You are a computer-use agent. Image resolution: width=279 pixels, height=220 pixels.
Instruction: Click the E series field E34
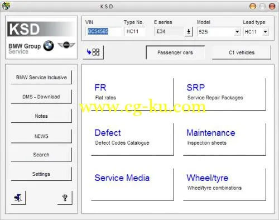pos(169,31)
